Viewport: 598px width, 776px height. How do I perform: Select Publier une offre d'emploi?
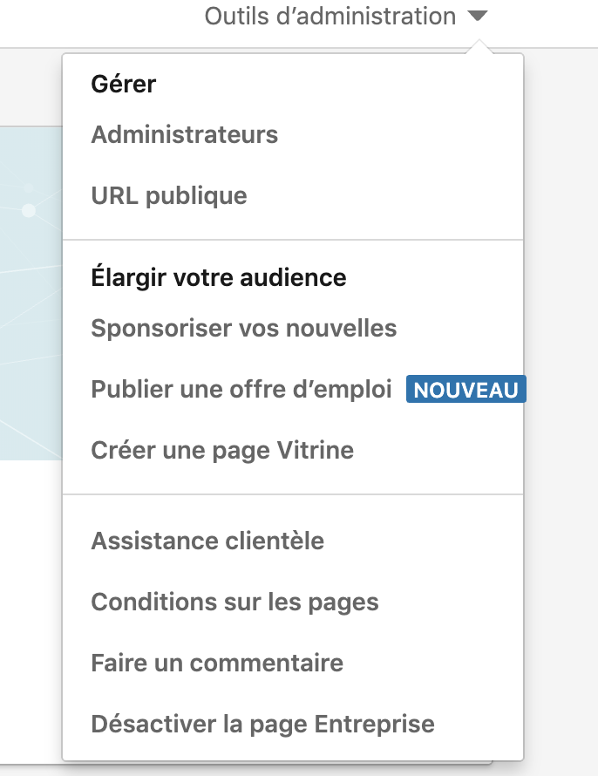pyautogui.click(x=241, y=390)
